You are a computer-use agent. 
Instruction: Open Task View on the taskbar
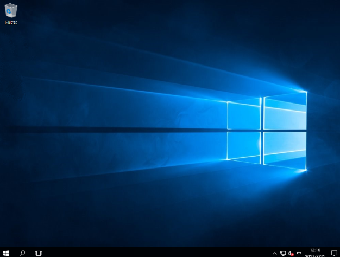pos(39,253)
